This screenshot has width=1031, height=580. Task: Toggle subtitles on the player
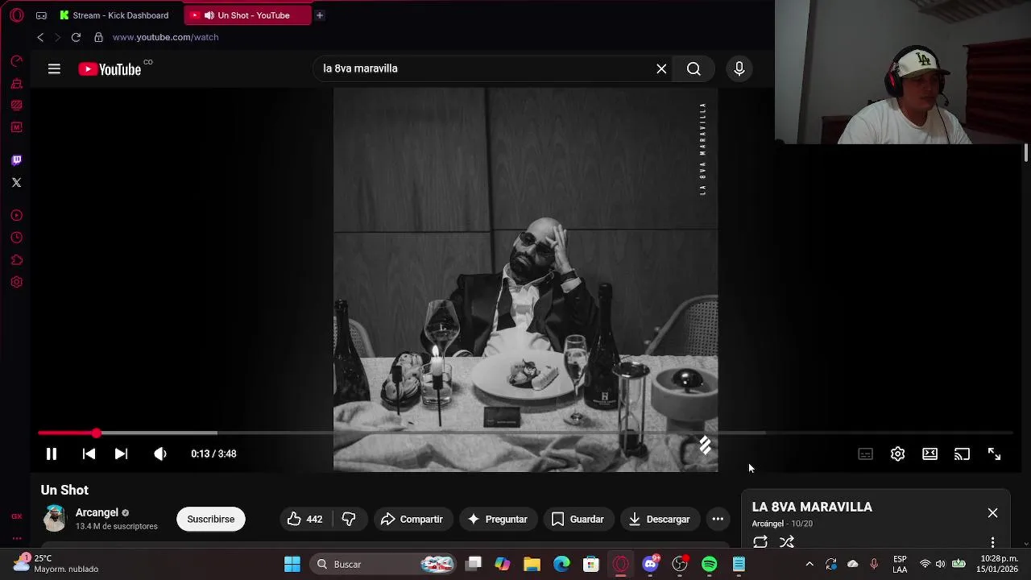tap(865, 454)
